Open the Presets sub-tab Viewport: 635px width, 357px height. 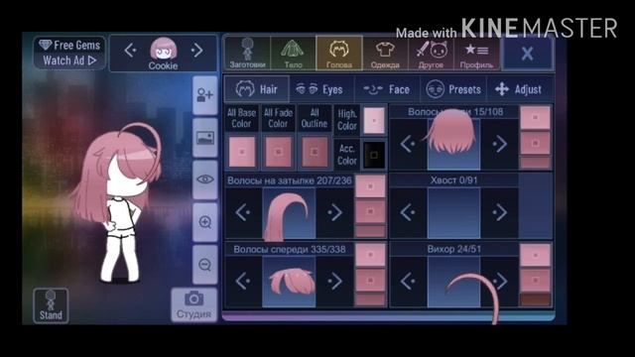pyautogui.click(x=453, y=89)
